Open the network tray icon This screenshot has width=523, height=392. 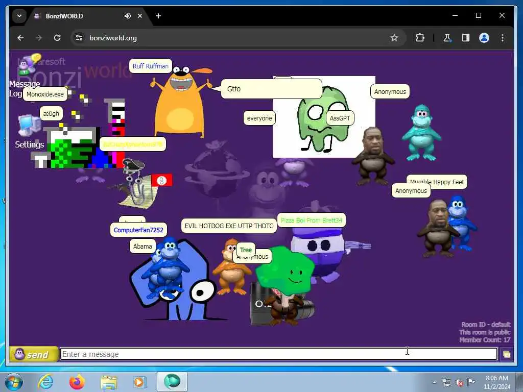446,382
